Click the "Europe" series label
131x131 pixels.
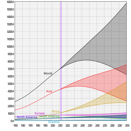pos(40,113)
